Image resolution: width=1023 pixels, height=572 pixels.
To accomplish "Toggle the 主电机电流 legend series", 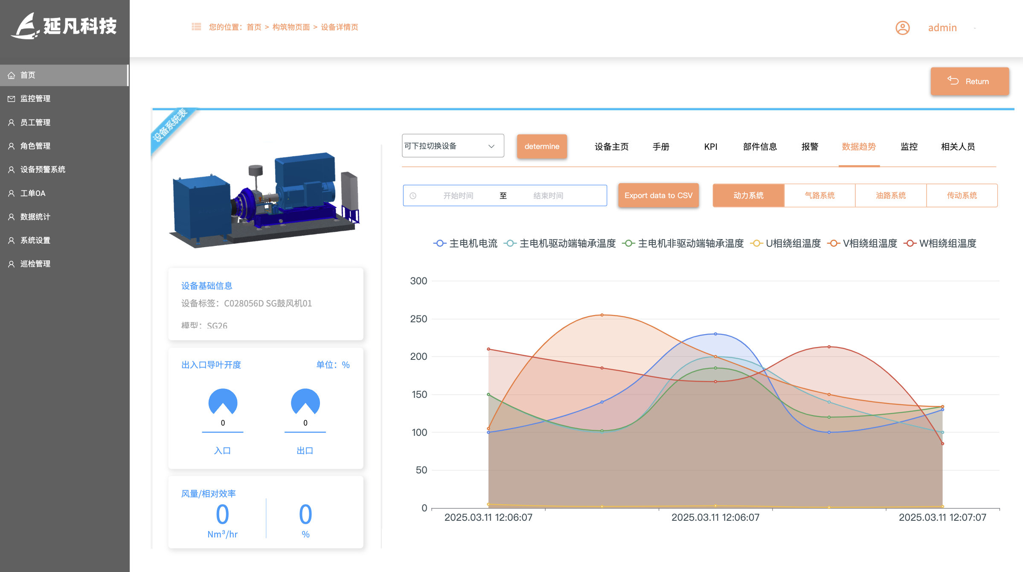I will coord(465,243).
